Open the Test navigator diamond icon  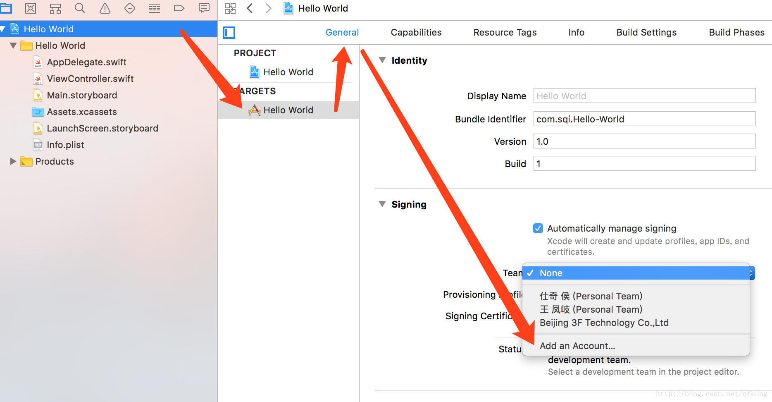[x=130, y=8]
